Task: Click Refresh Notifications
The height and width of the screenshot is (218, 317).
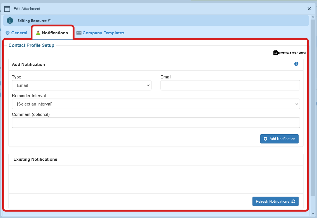Action: coord(275,201)
